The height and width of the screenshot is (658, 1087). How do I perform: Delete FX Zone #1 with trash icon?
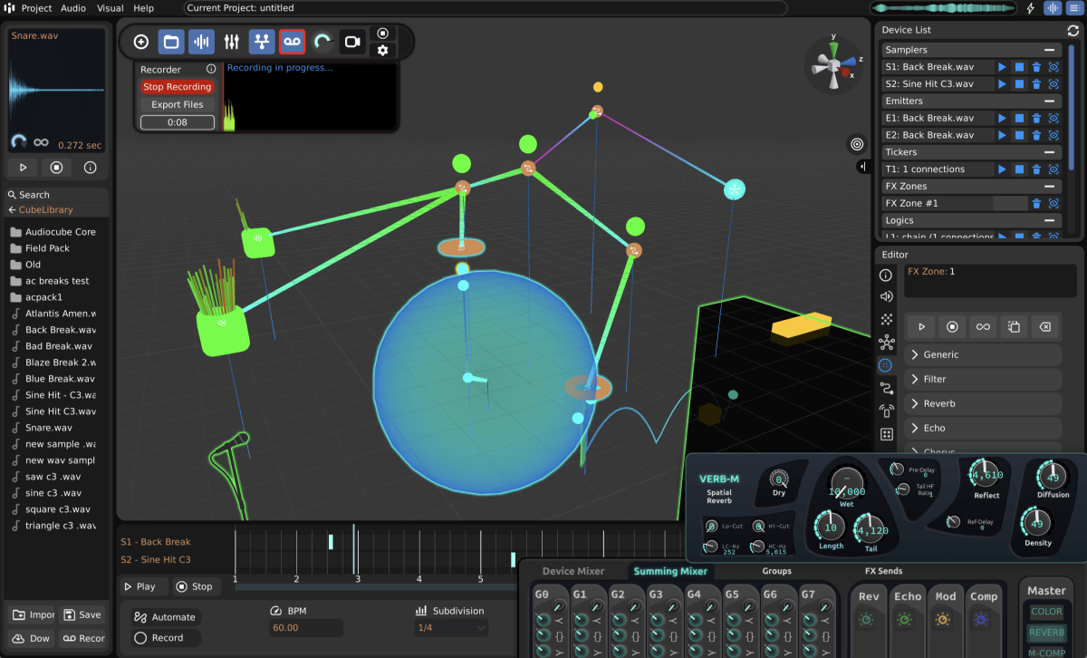pyautogui.click(x=1036, y=204)
